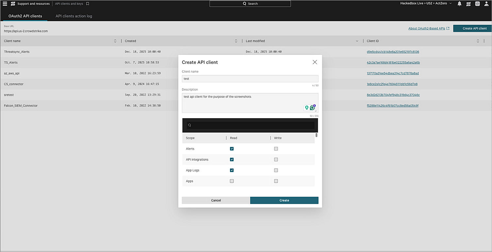492x252 pixels.
Task: Select the Threatsync_Alerts client name
Action: pyautogui.click(x=17, y=52)
